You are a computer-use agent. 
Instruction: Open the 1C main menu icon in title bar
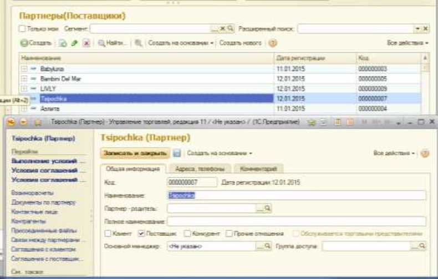[x=11, y=122]
